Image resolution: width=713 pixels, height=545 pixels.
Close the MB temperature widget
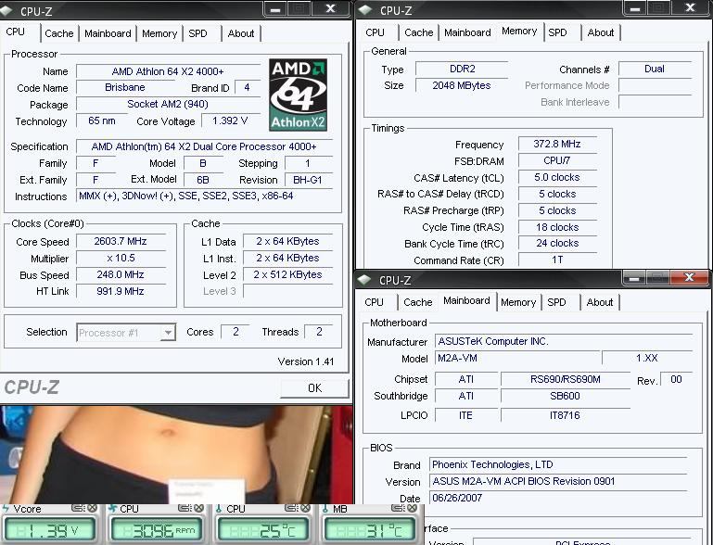point(412,508)
